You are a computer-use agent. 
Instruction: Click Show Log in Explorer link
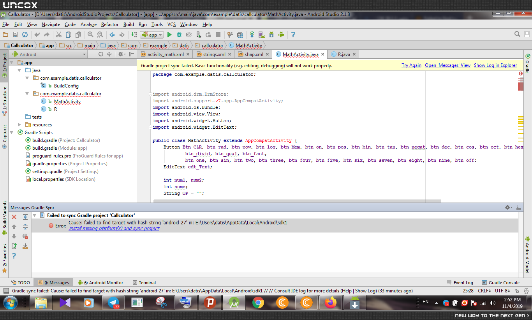point(495,66)
